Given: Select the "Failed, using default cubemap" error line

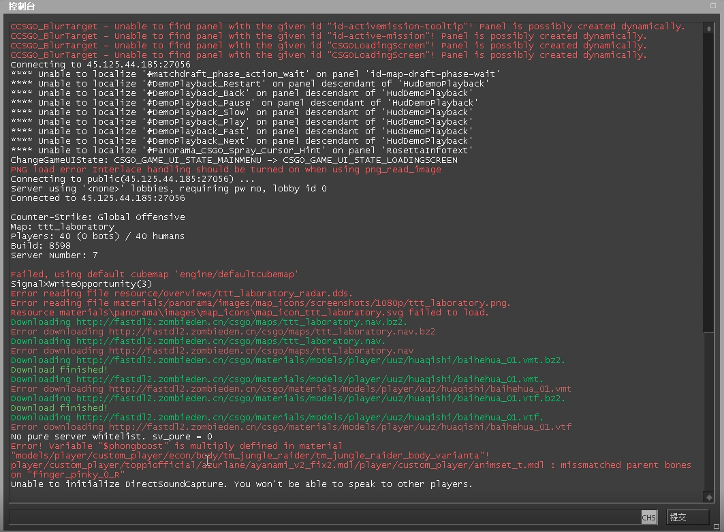Looking at the screenshot, I should (154, 275).
